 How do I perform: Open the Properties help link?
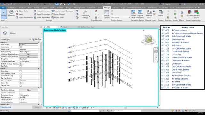click(x=6, y=107)
